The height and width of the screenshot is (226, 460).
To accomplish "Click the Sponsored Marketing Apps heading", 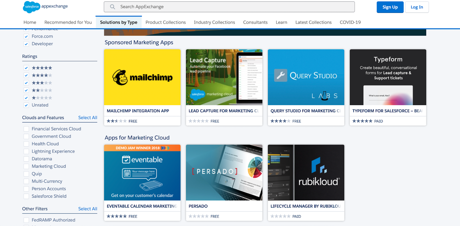I will (139, 42).
